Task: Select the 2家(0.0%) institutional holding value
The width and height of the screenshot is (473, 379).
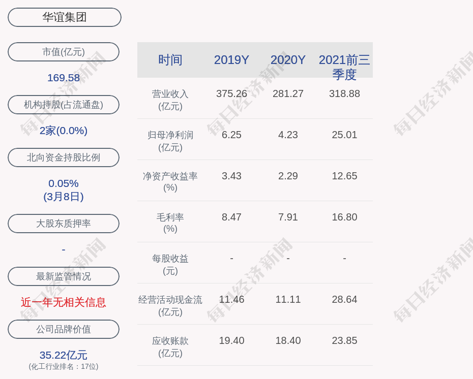Action: pyautogui.click(x=64, y=131)
